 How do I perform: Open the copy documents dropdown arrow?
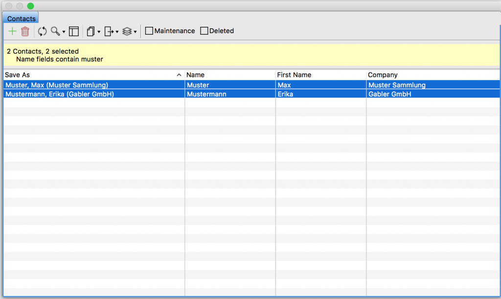pyautogui.click(x=99, y=32)
